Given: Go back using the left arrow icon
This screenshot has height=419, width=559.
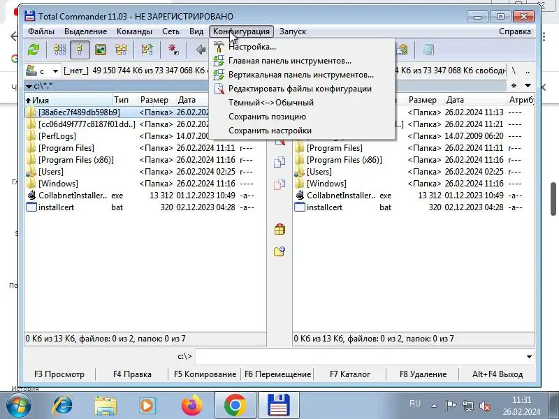Looking at the screenshot, I should click(201, 50).
